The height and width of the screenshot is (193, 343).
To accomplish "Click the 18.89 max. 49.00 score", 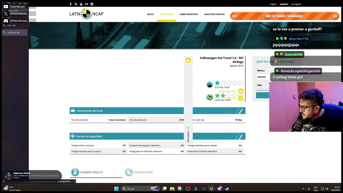I will coord(222,100).
